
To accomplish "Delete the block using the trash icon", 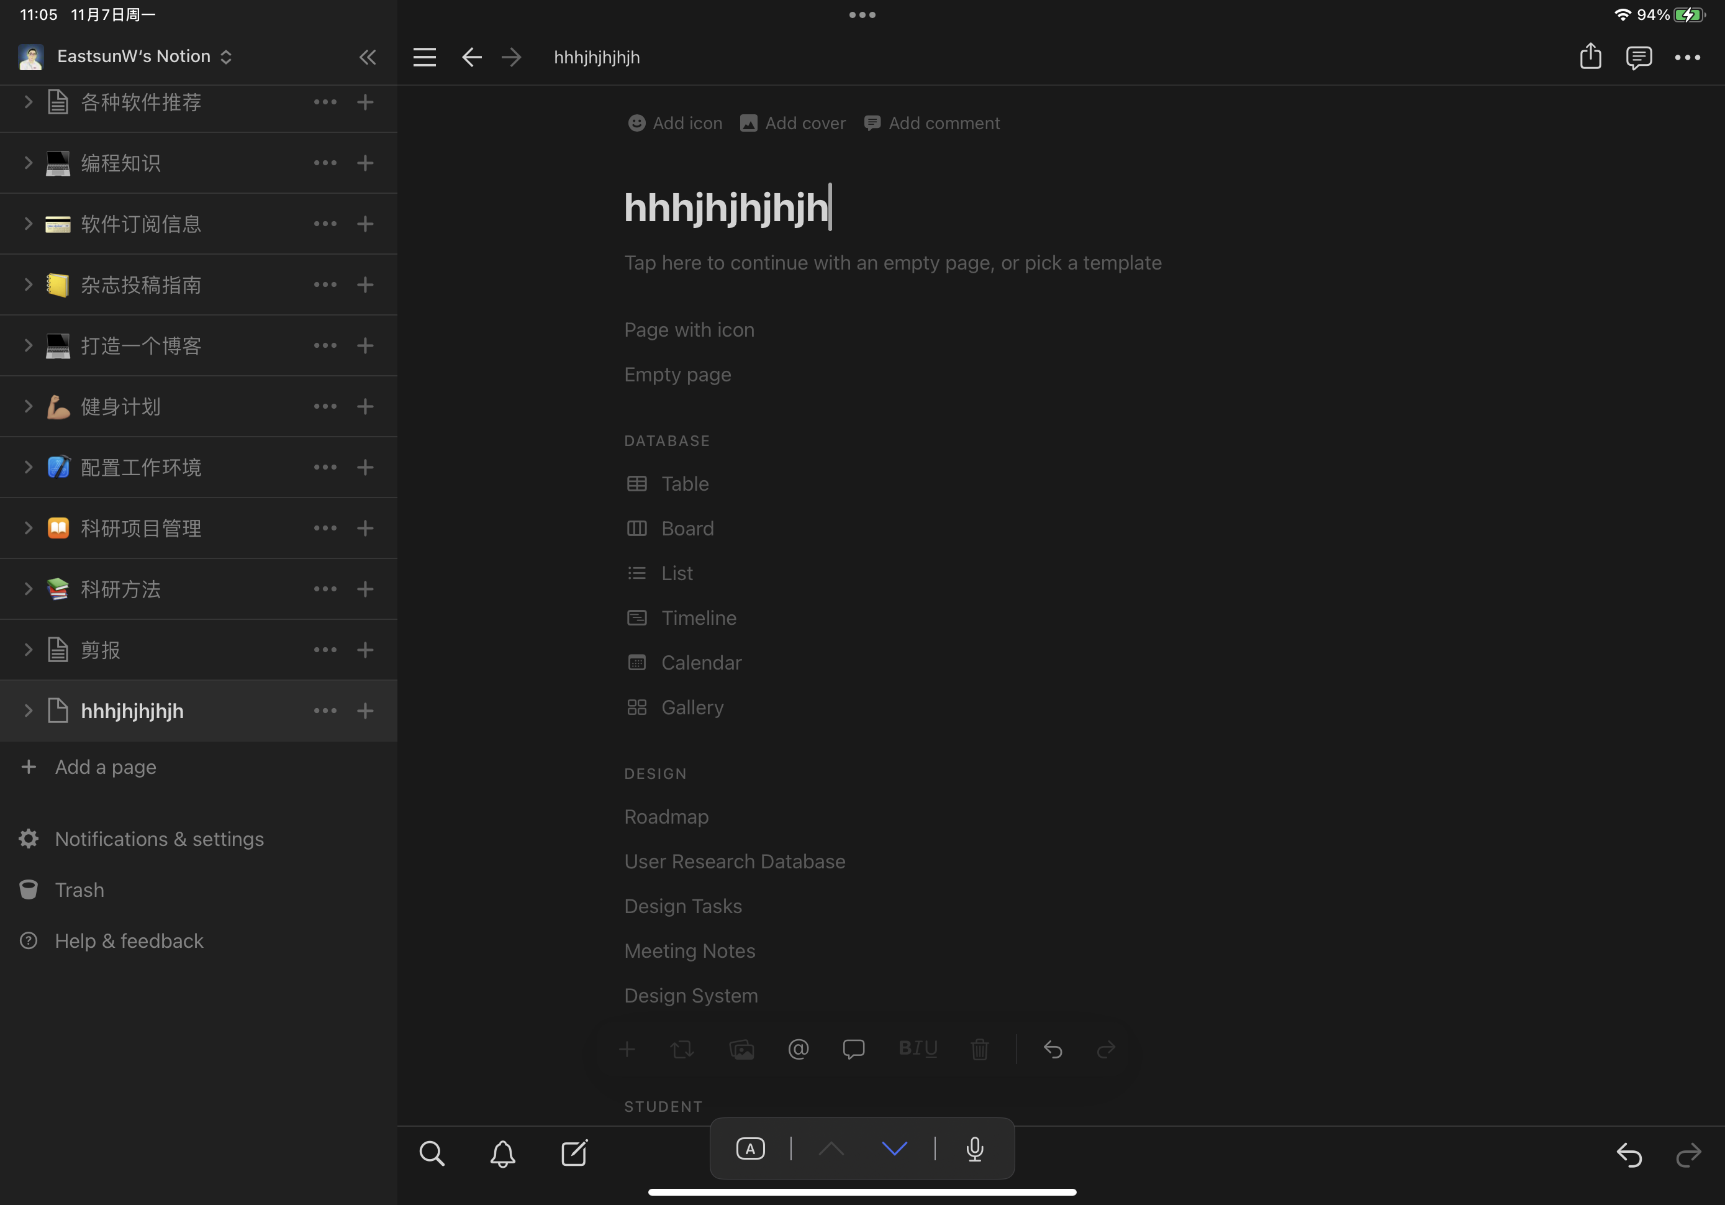I will pos(979,1049).
